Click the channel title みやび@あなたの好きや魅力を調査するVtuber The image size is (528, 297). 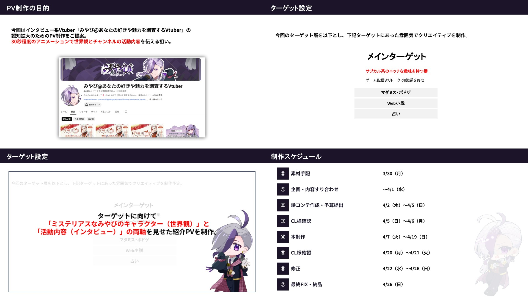pyautogui.click(x=133, y=86)
